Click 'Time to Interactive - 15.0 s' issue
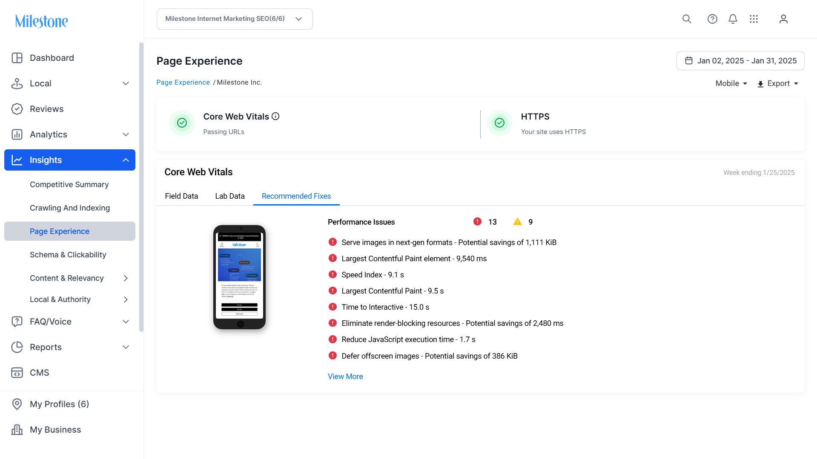Screen dimensions: 817x459 click(385, 307)
